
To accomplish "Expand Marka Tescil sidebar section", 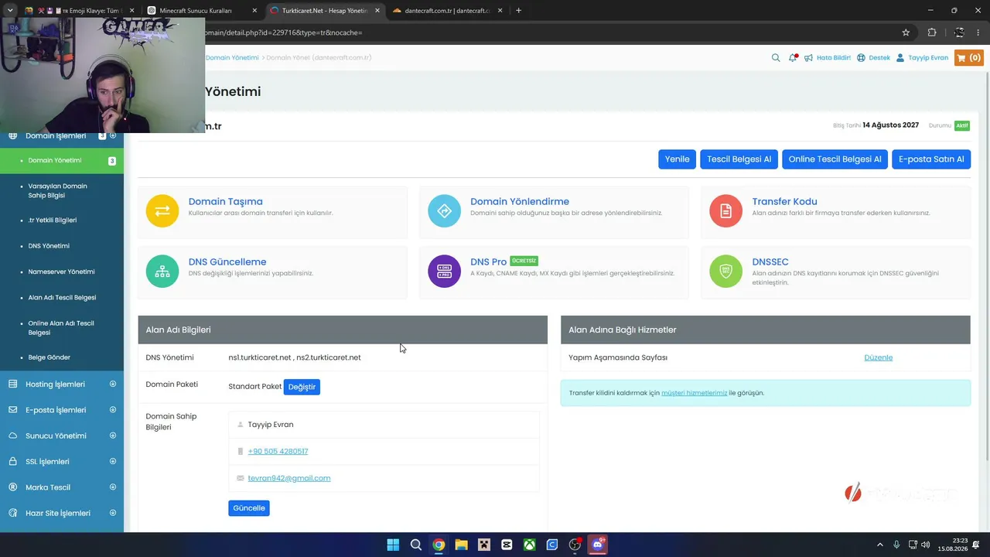I will (113, 487).
